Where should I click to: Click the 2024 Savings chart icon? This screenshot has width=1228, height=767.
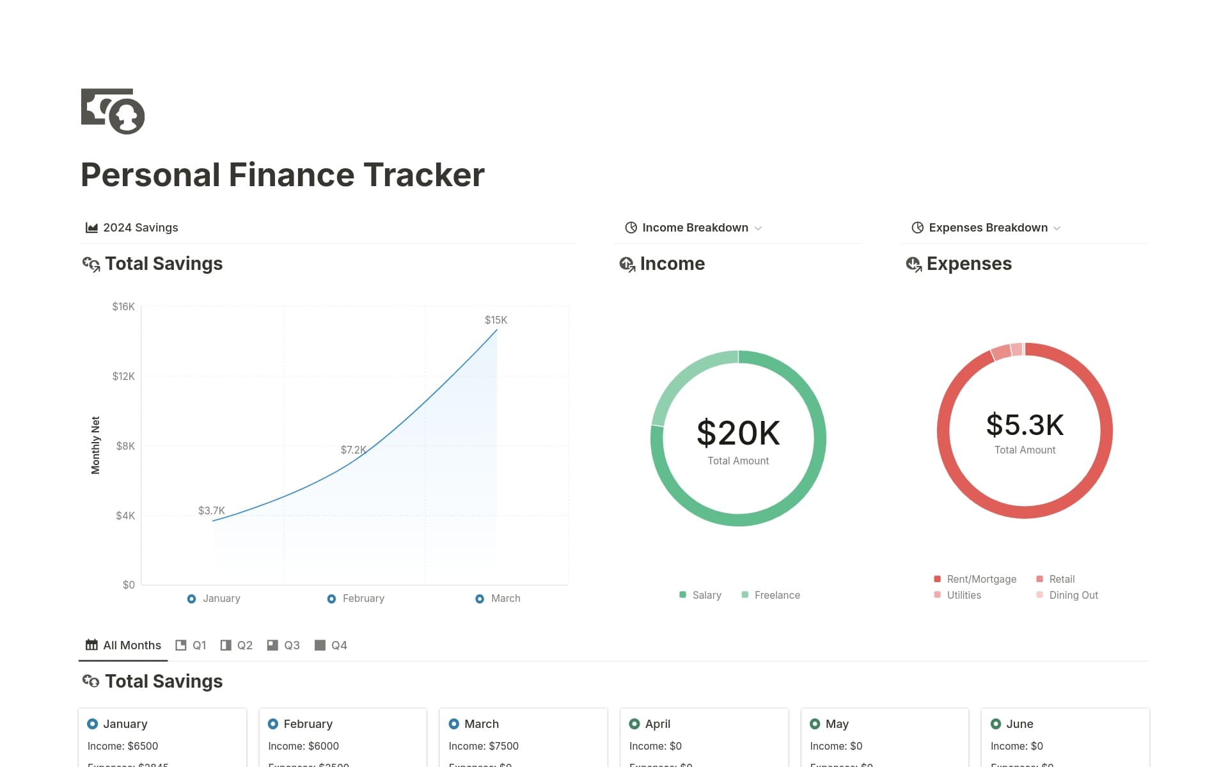(91, 228)
